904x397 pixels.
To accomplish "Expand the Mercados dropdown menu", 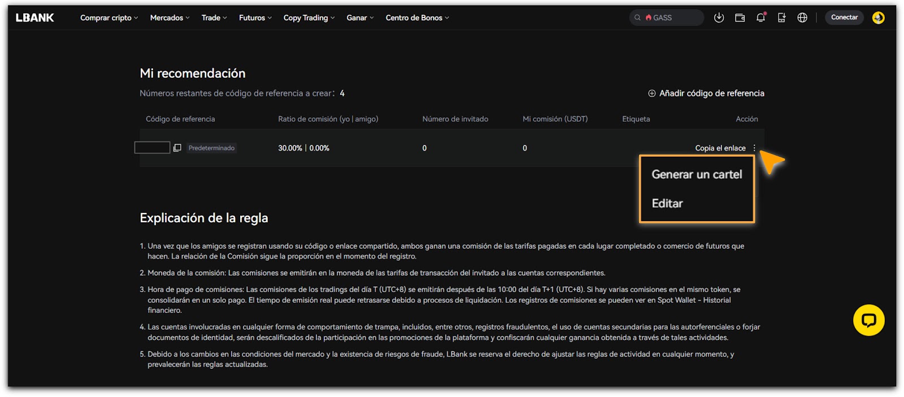I will pos(169,17).
